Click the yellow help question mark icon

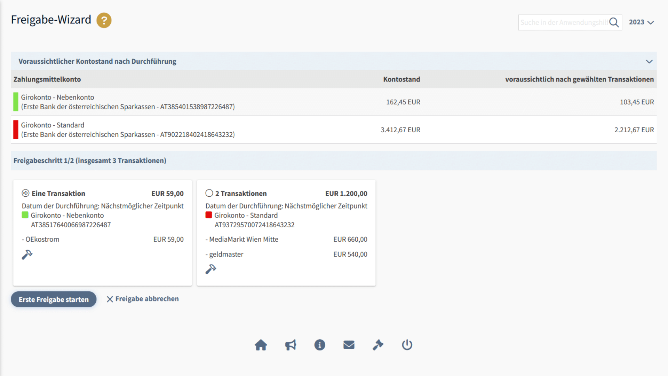(x=104, y=21)
